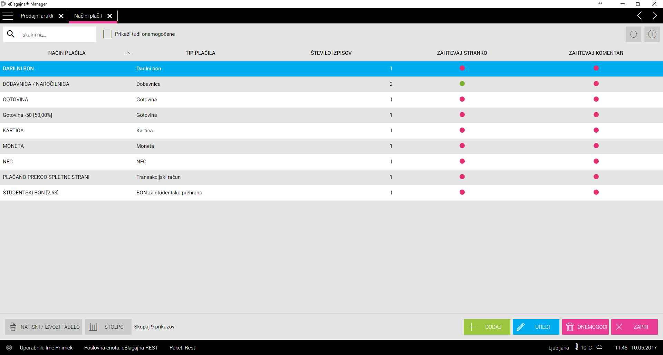This screenshot has width=663, height=355.
Task: Enable Prikaži tudi onemogočene checkbox
Action: coord(107,34)
